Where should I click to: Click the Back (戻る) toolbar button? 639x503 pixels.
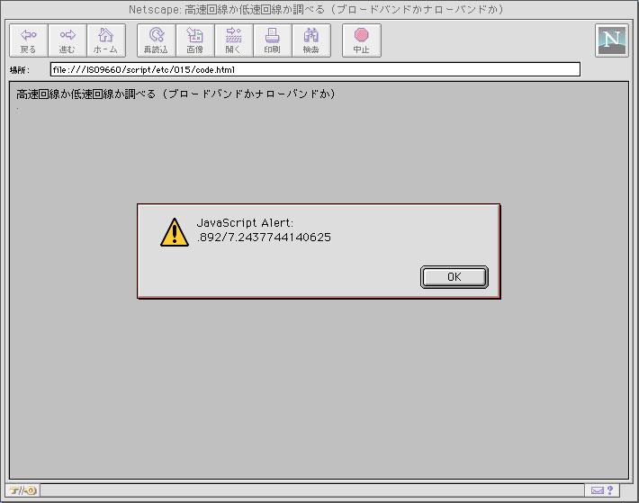[x=29, y=40]
